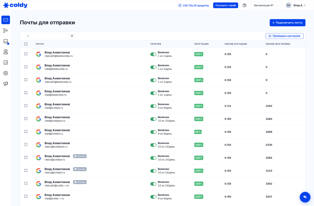Open the Влад А. user menu
Image resolution: width=314 pixels, height=206 pixels.
click(x=296, y=6)
